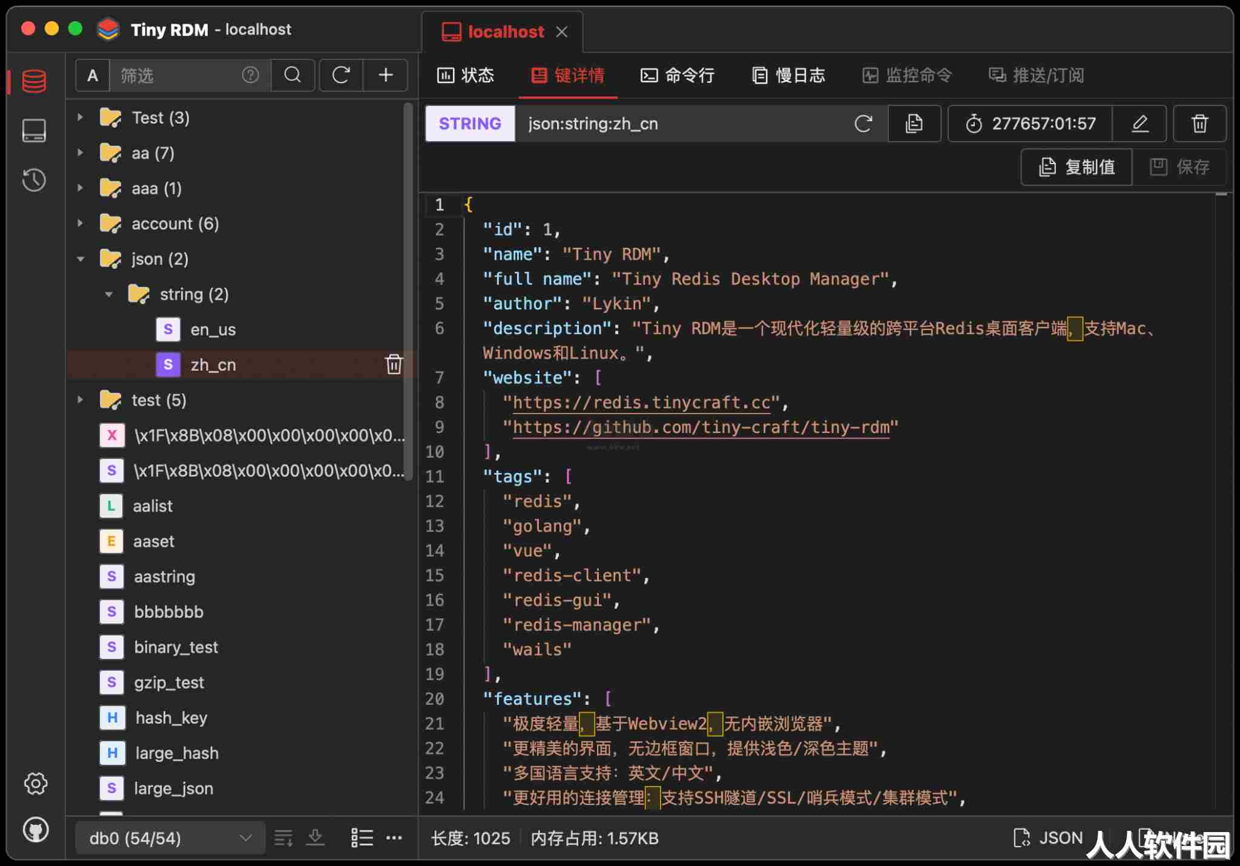Click the 长度: 1025 status text
This screenshot has width=1240, height=866.
470,838
